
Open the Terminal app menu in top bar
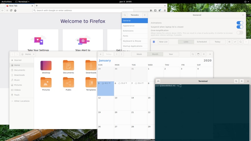point(23,2)
